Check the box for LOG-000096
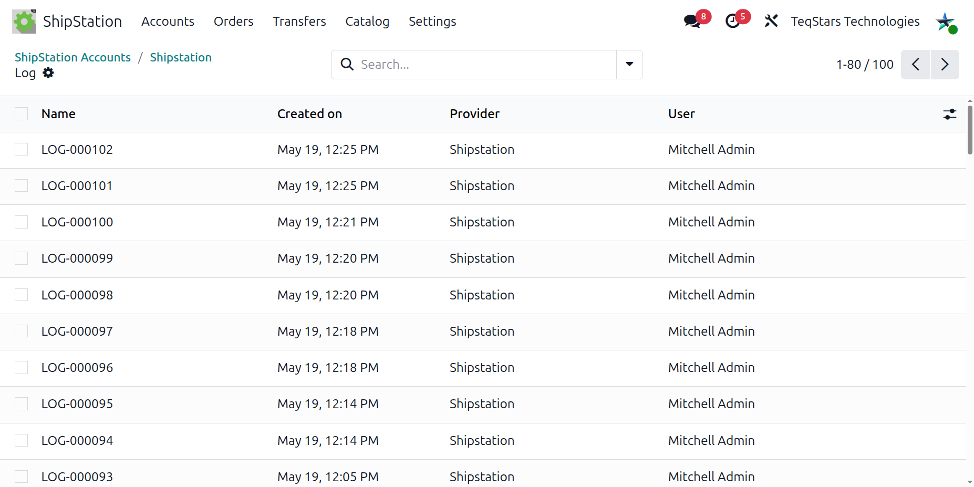Screen dimensions: 974x487 click(x=22, y=368)
